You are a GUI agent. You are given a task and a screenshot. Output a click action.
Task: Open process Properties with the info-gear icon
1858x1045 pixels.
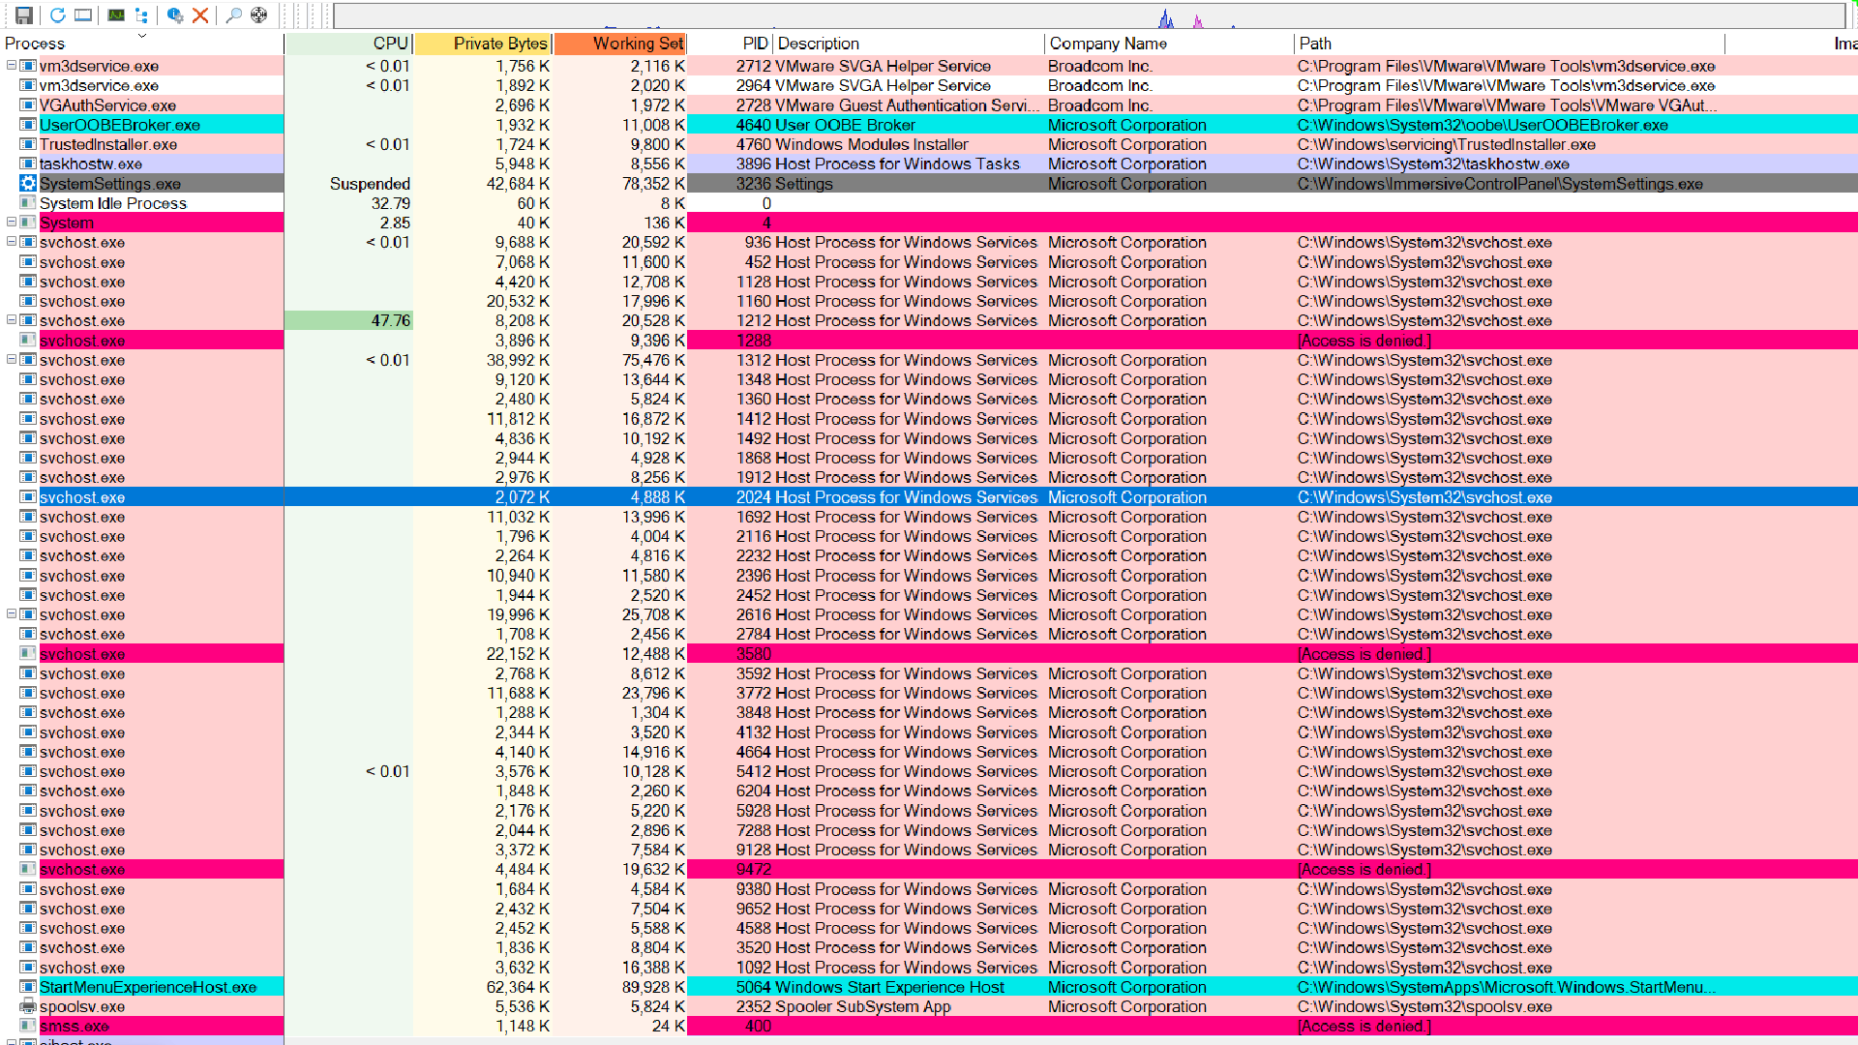(x=175, y=15)
